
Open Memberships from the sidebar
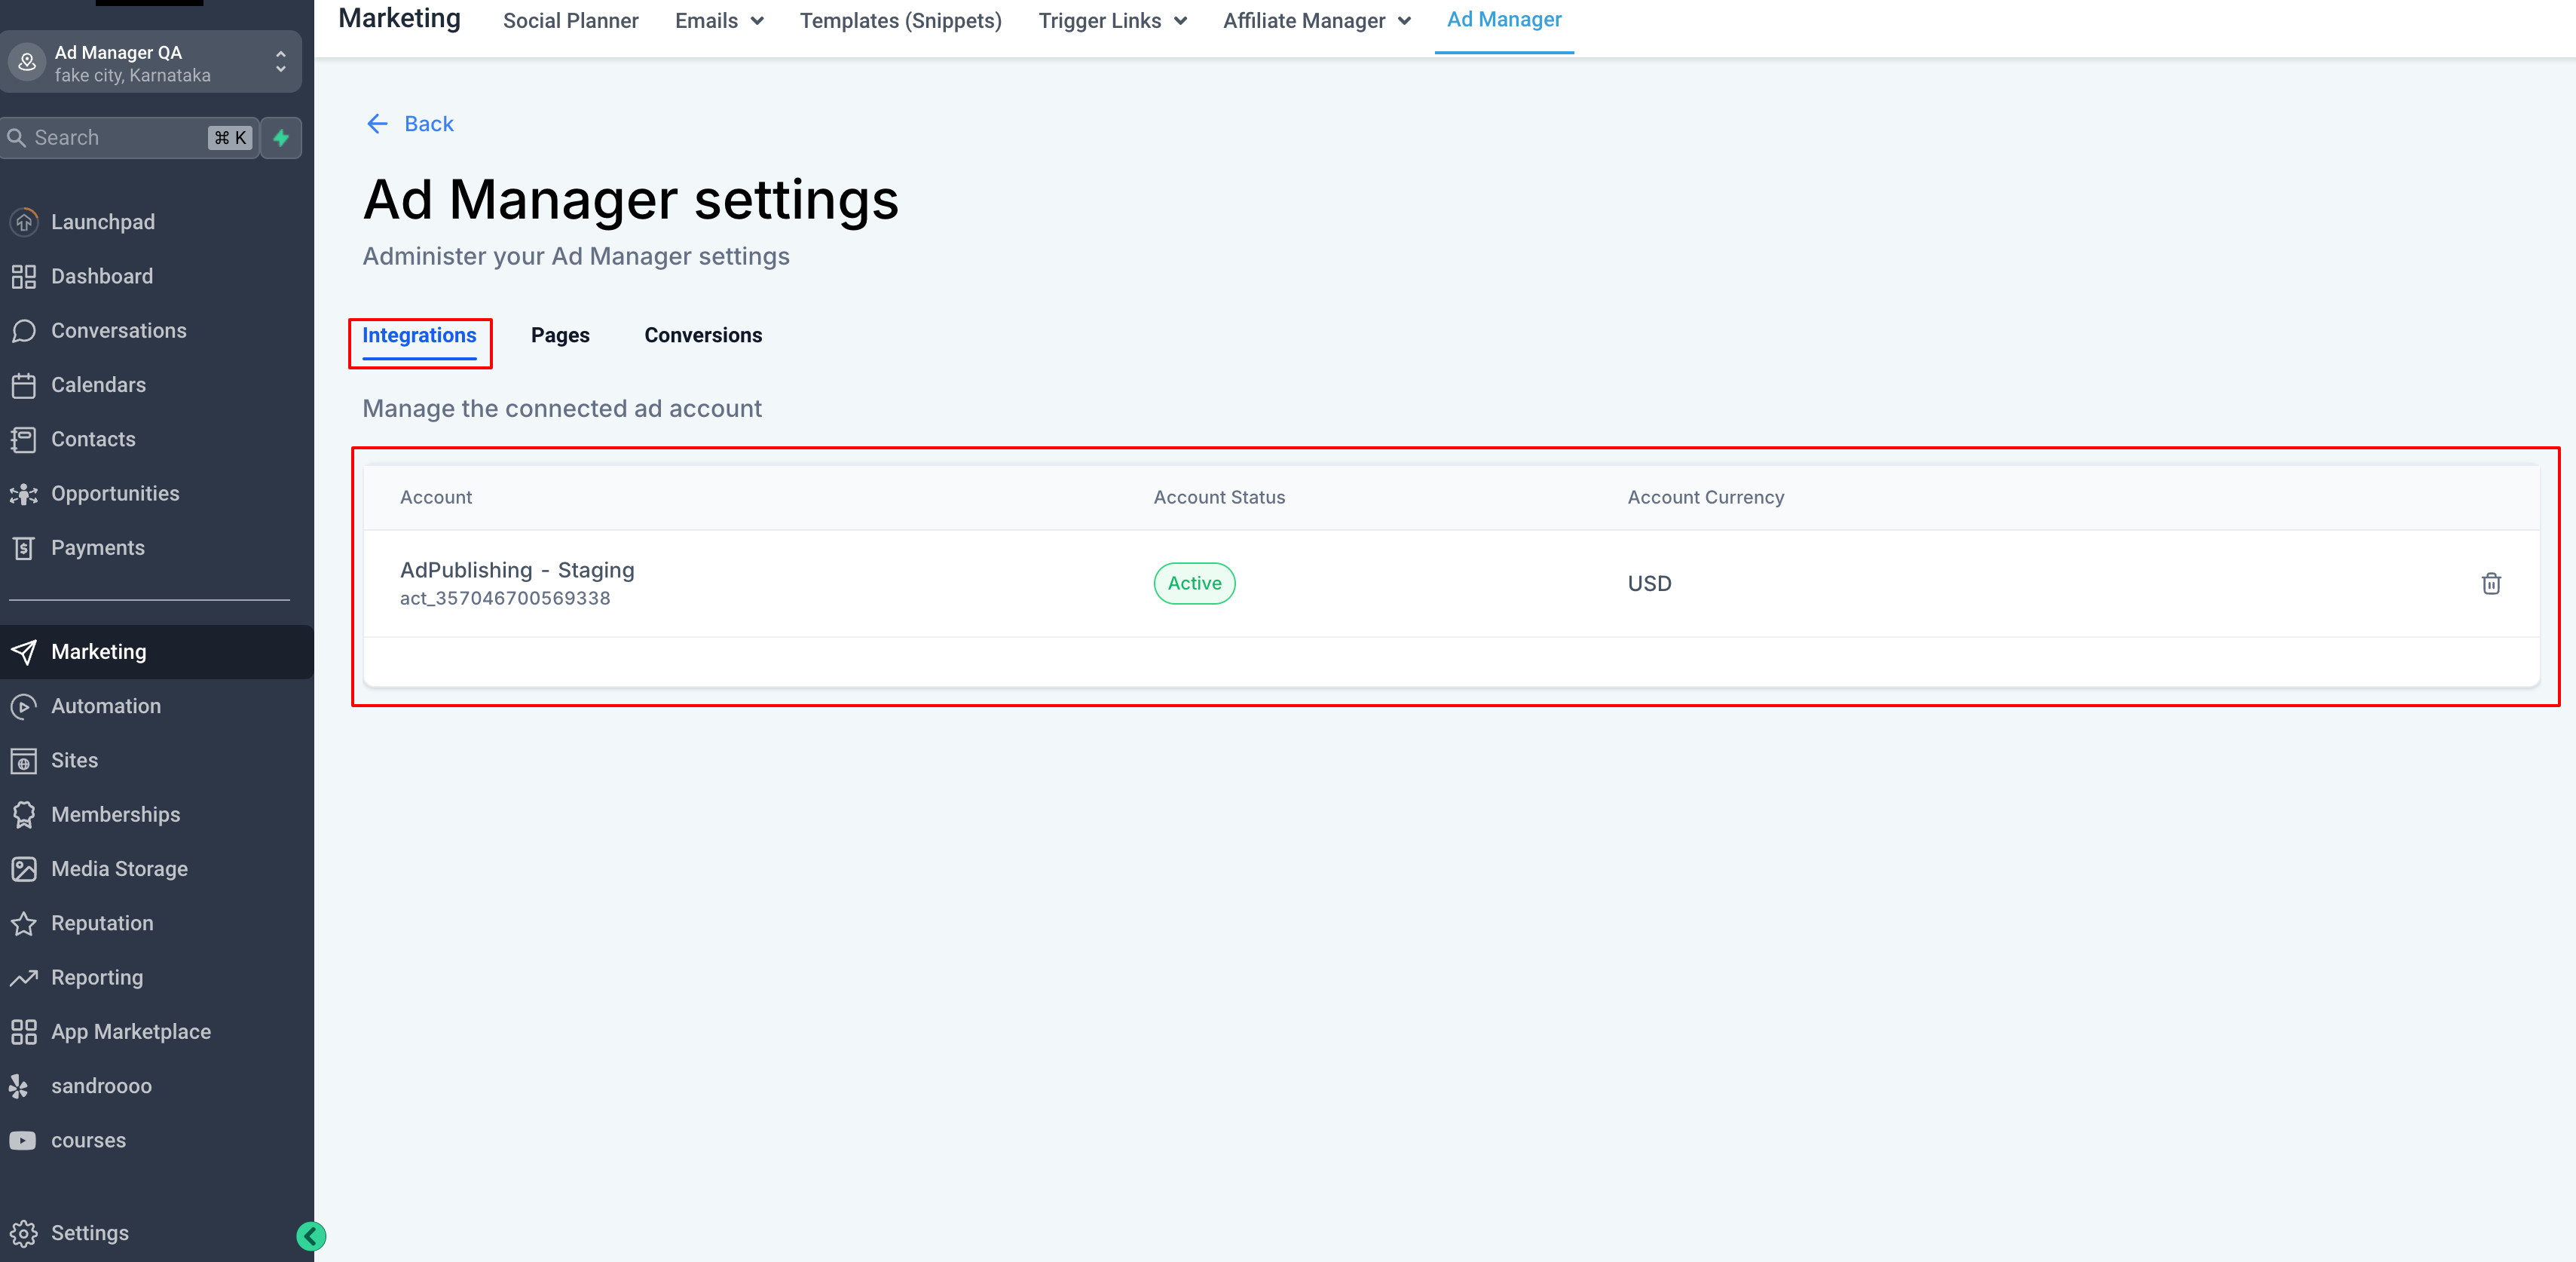116,814
